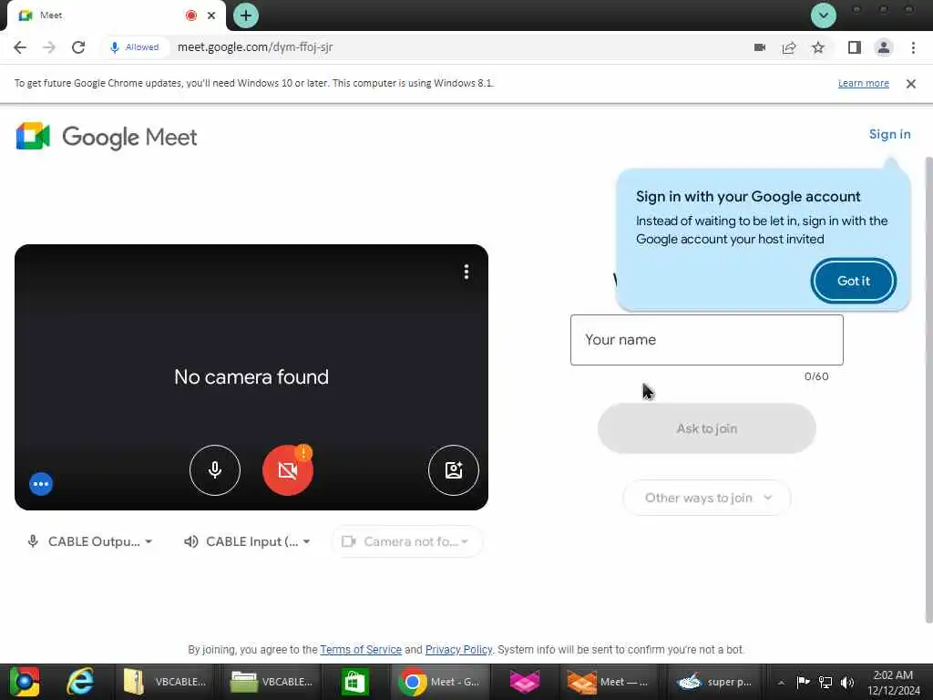Dismiss the tooltip with Got it
Viewport: 933px width, 700px height.
point(853,281)
